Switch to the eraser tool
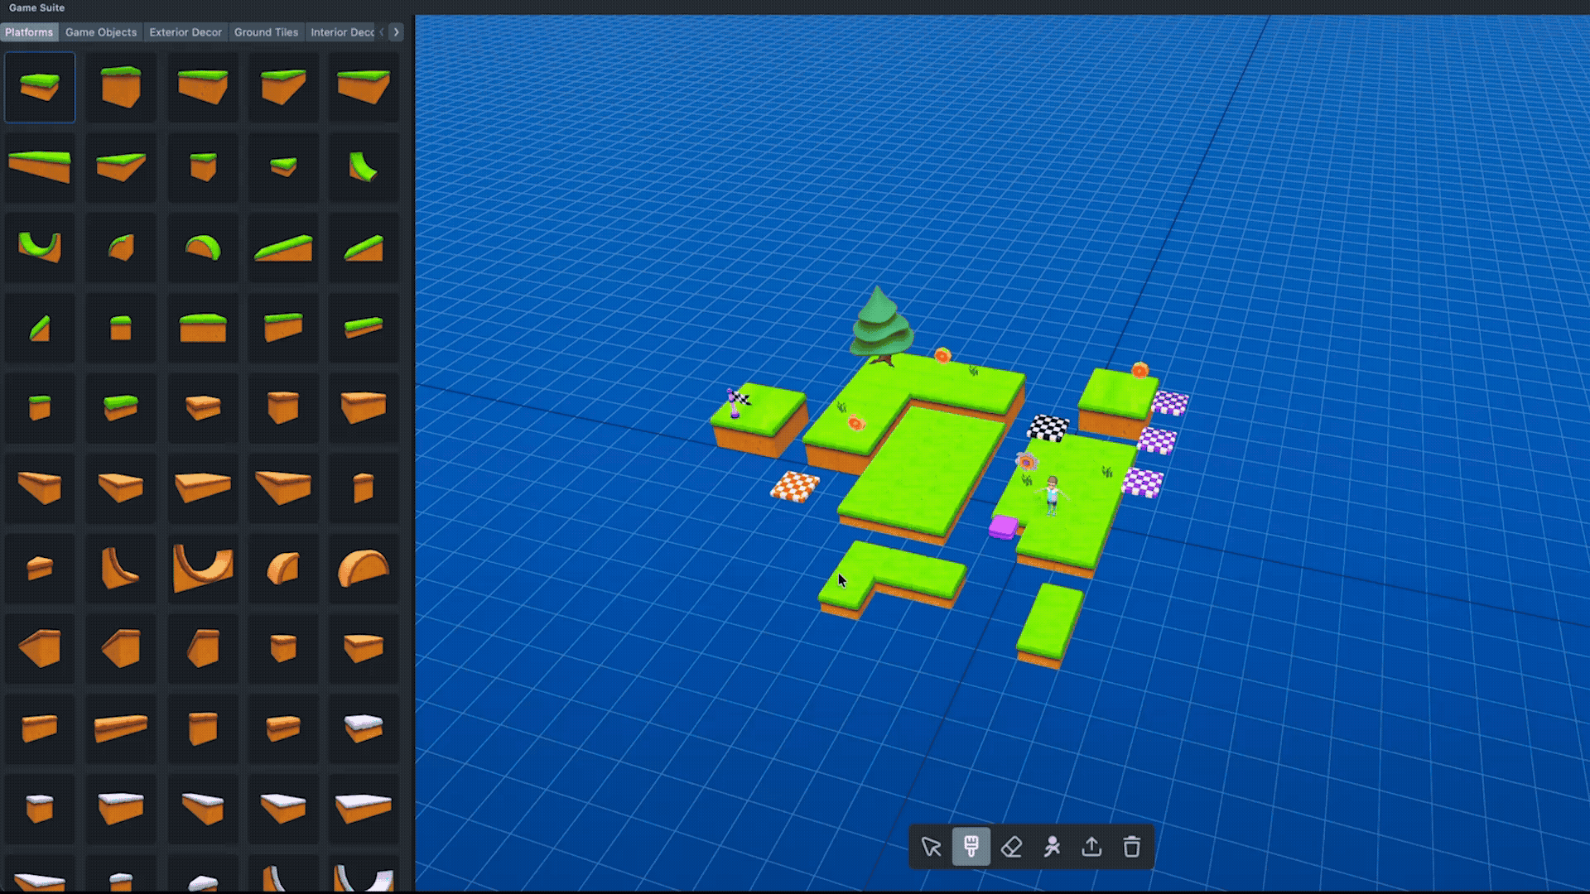This screenshot has width=1590, height=894. click(x=1011, y=847)
